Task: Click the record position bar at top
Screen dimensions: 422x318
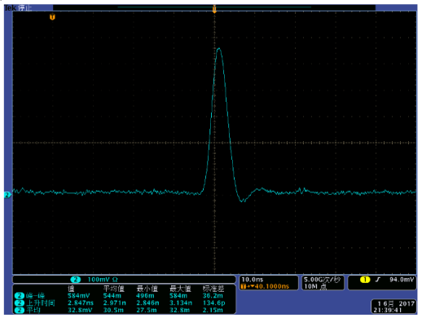Action: point(214,7)
